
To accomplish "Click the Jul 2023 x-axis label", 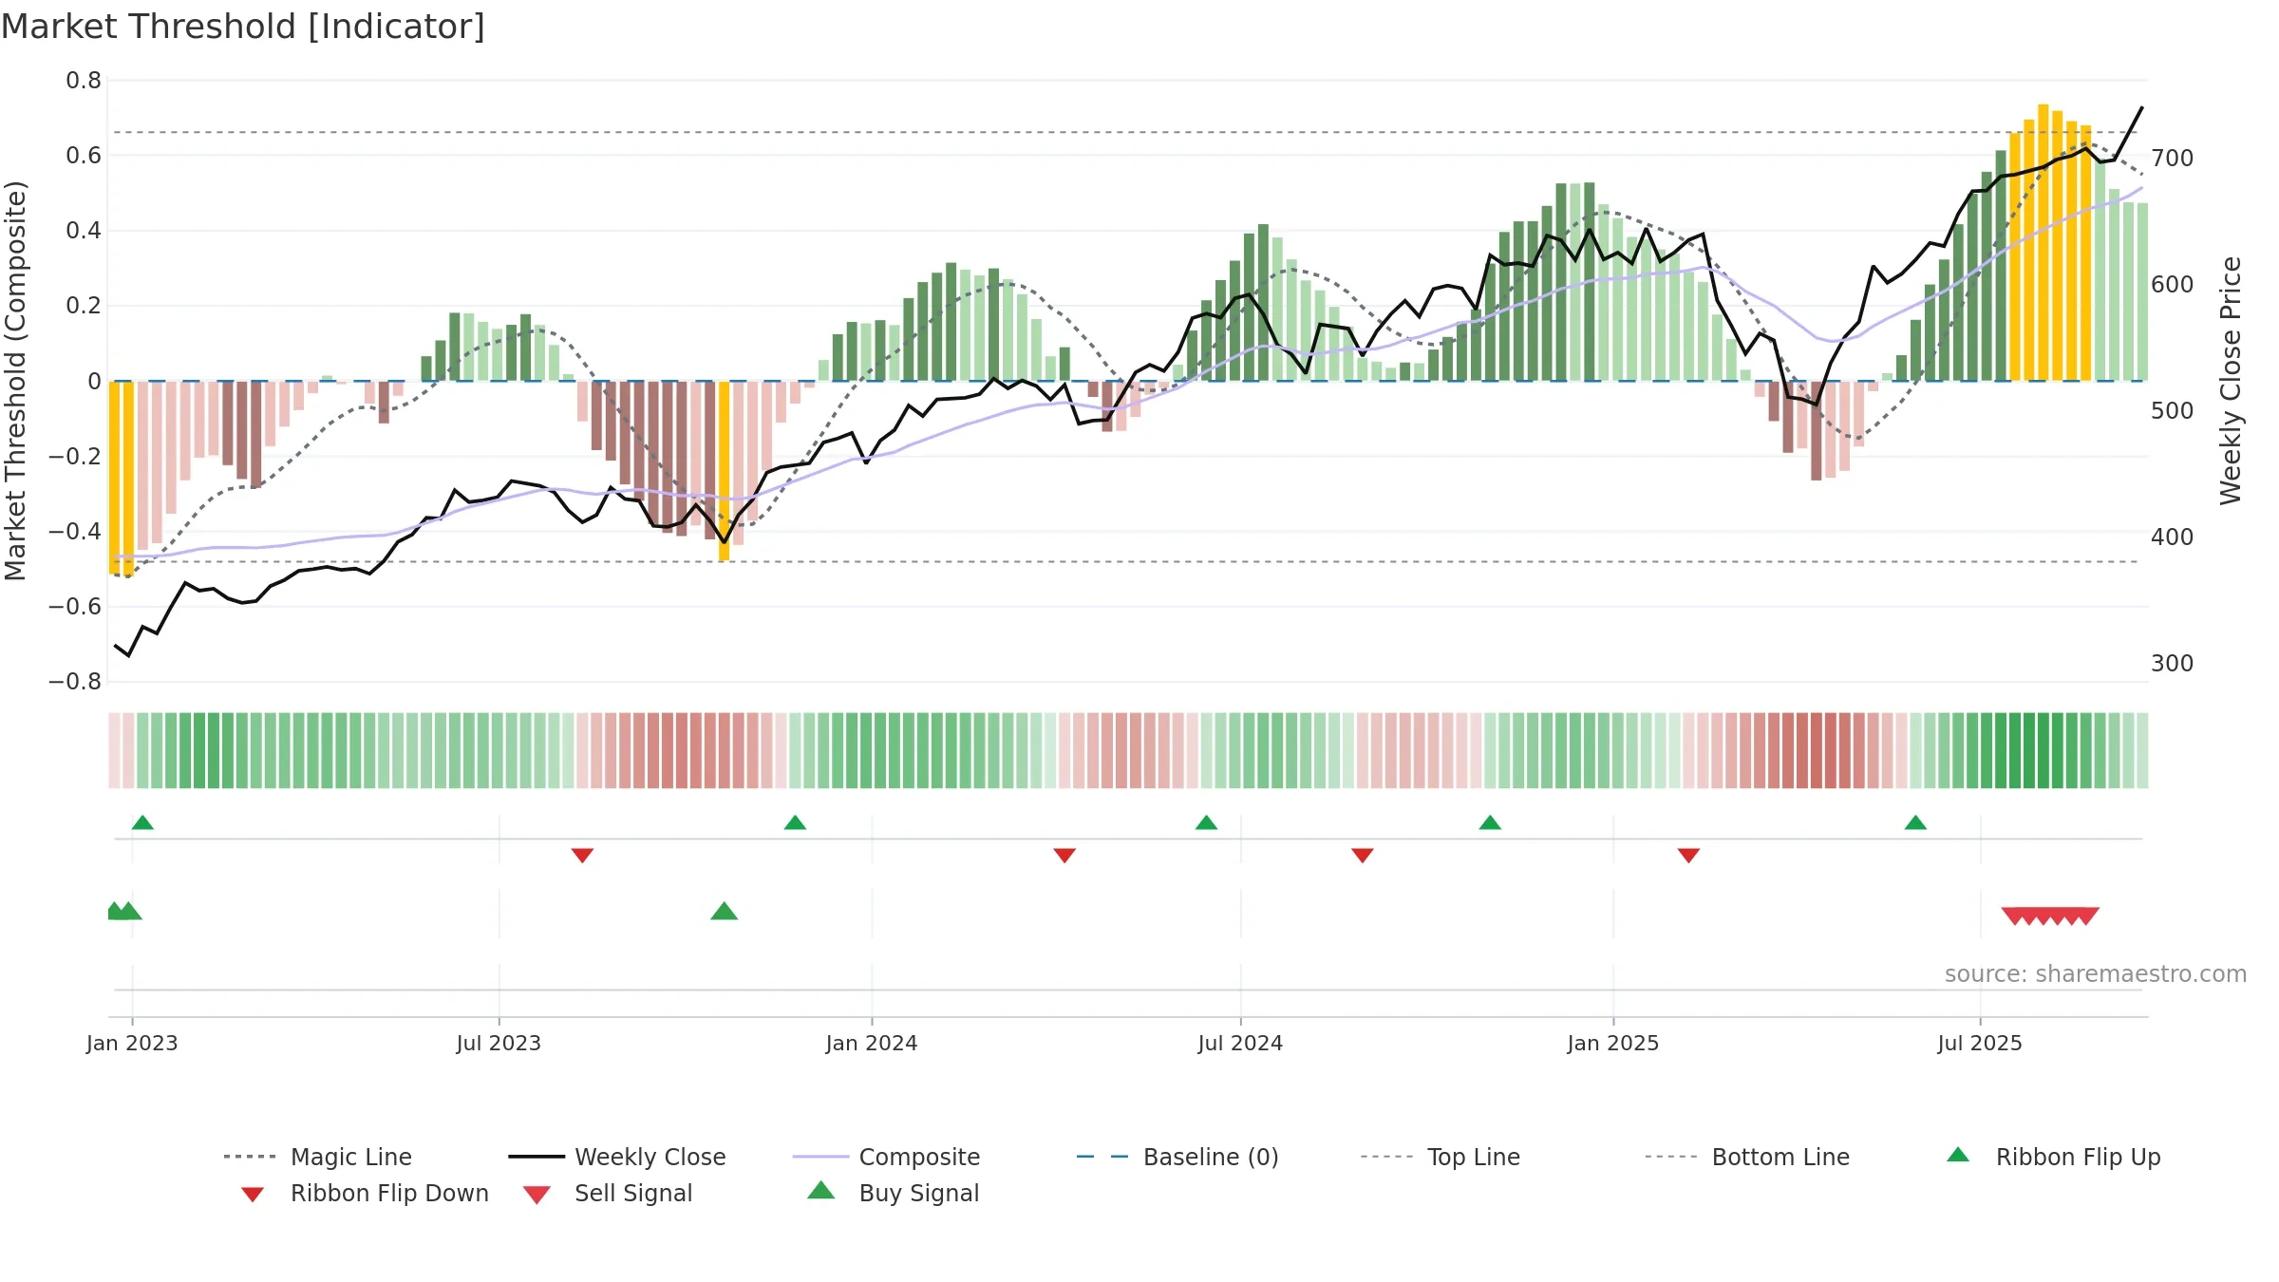I will coord(499,1044).
